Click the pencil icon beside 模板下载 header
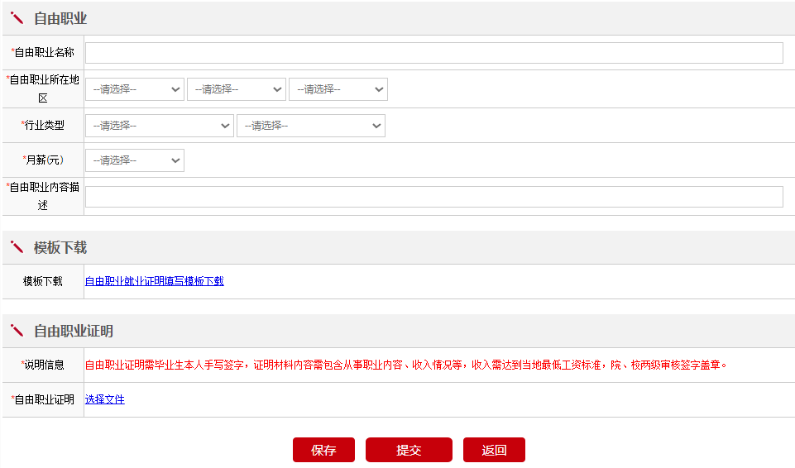The image size is (795, 468). tap(17, 247)
